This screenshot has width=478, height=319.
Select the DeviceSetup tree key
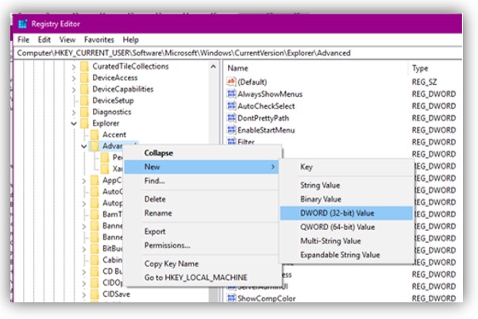coord(113,101)
